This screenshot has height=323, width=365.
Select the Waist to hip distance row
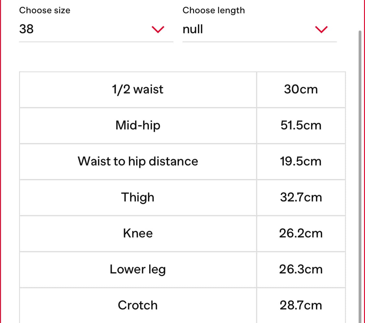(182, 161)
